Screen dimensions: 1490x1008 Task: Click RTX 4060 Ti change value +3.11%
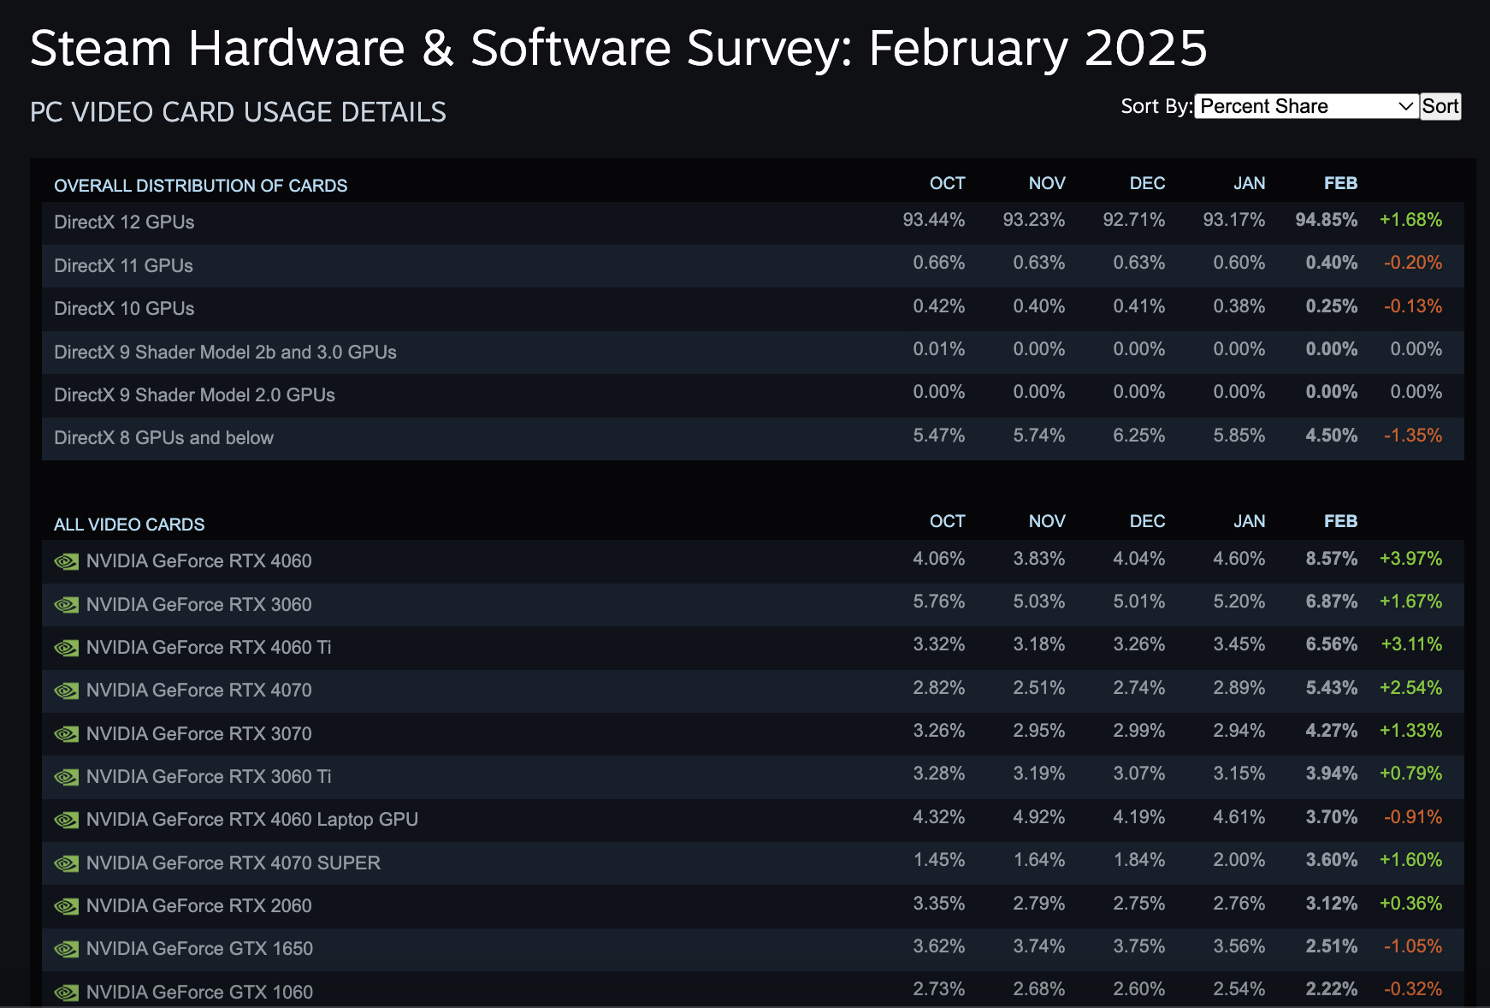[x=1411, y=644]
